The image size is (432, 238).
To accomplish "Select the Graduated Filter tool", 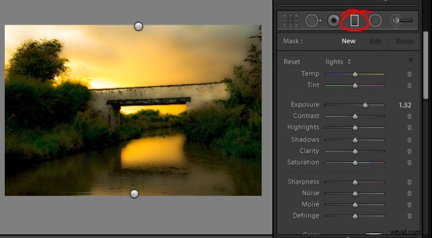I will (x=355, y=20).
